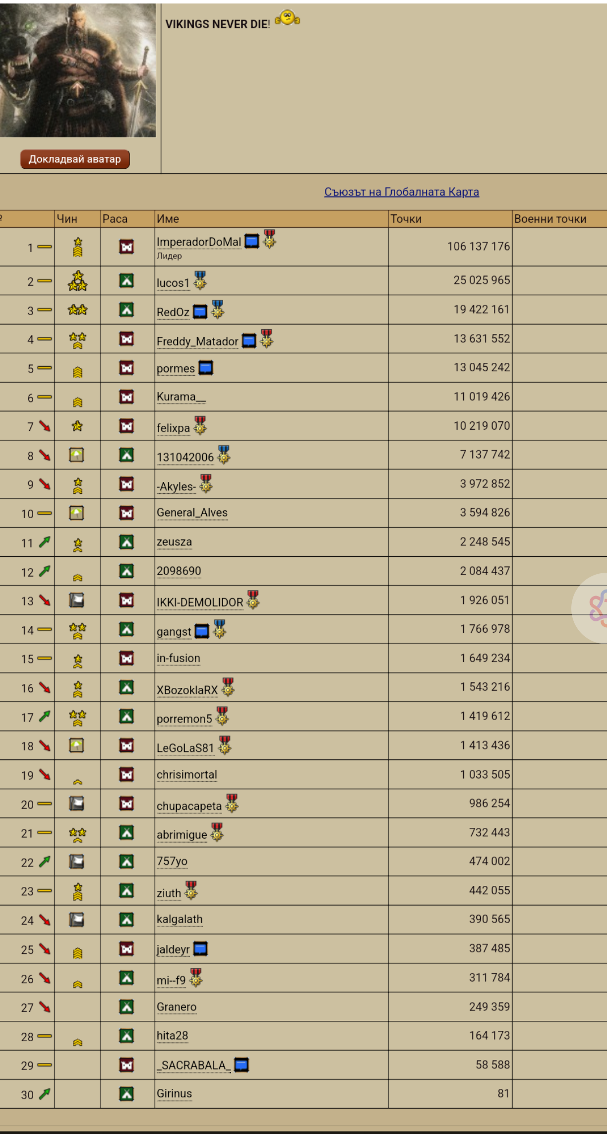Image resolution: width=607 pixels, height=1134 pixels.
Task: Click the Докладвай аватар button
Action: [x=75, y=159]
